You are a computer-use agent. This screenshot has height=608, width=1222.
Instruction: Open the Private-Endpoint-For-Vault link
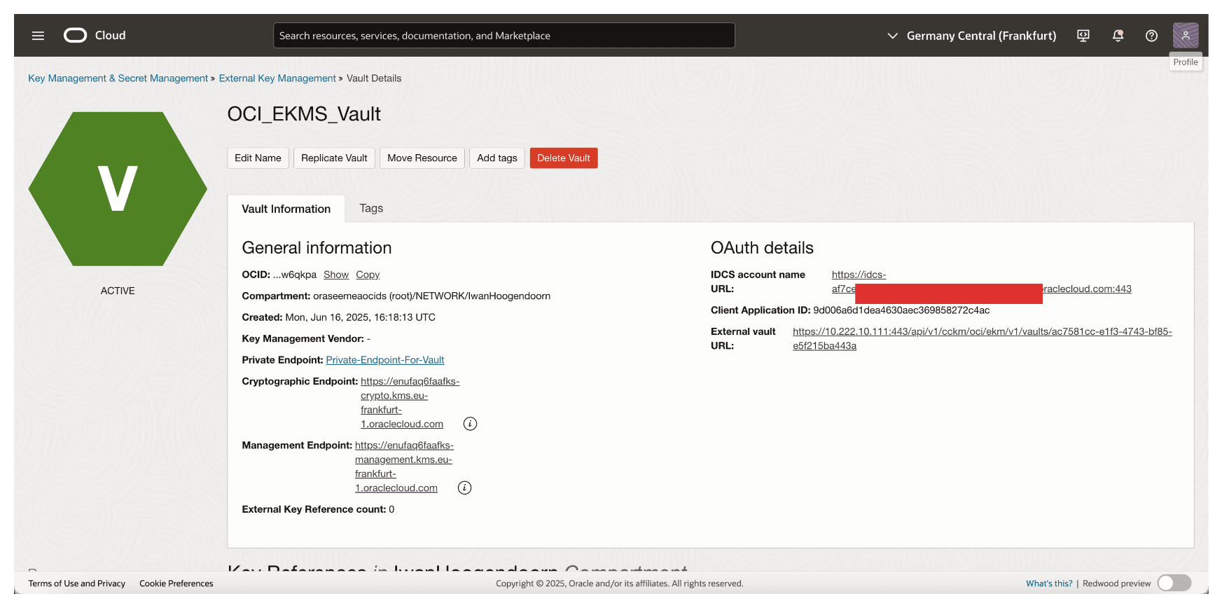coord(385,360)
